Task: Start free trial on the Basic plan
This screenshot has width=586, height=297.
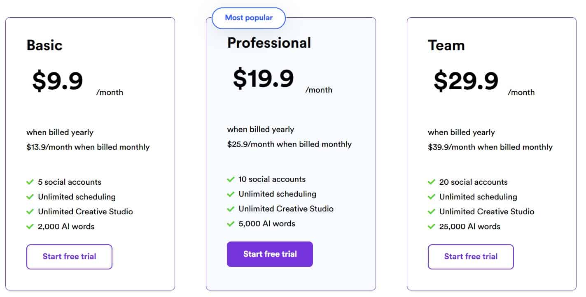Action: 69,257
